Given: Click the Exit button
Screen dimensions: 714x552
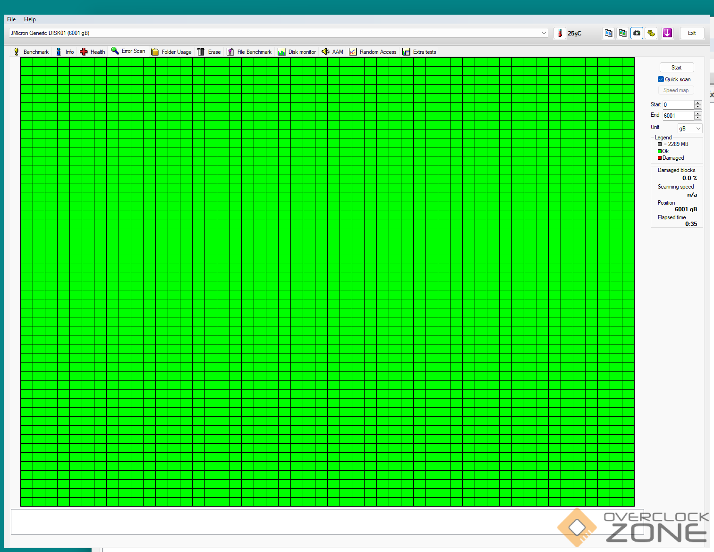Looking at the screenshot, I should click(692, 33).
